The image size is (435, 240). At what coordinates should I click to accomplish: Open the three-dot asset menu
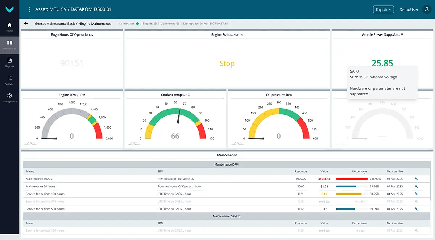30,9
